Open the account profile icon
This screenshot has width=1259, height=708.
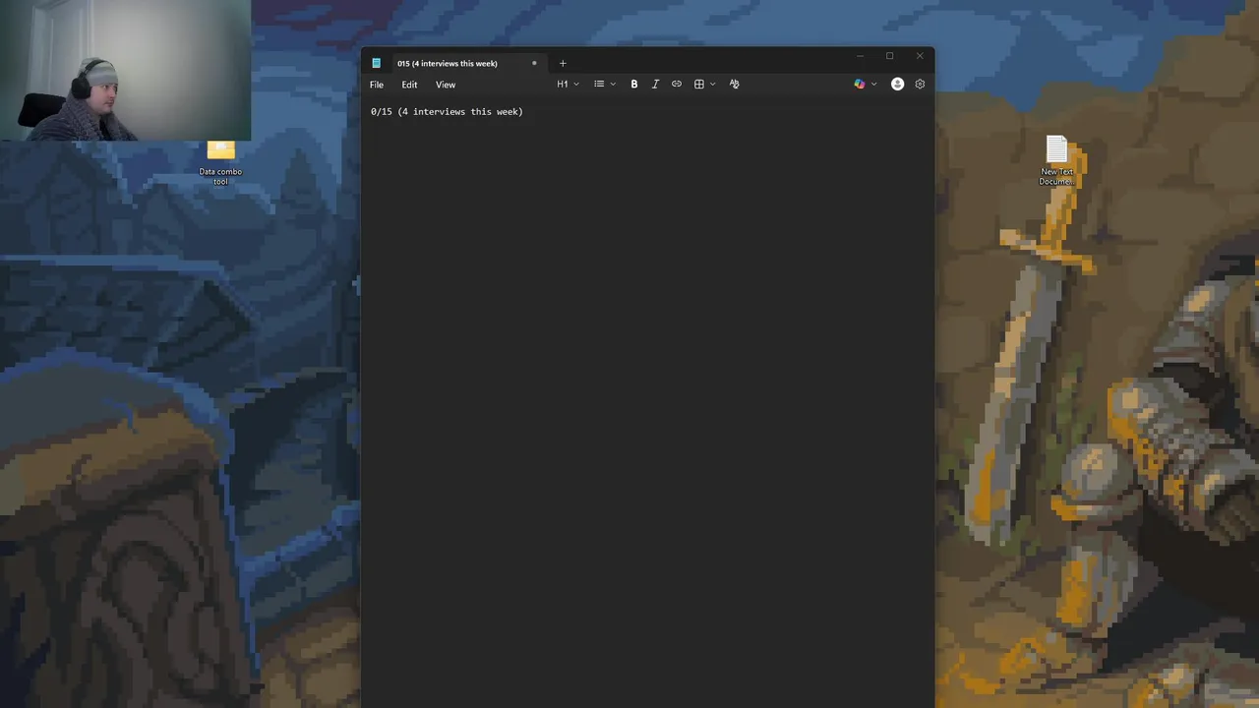pos(897,85)
